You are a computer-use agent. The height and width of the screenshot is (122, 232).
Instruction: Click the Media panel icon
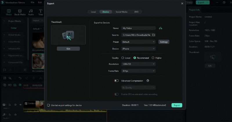[x=9, y=12]
